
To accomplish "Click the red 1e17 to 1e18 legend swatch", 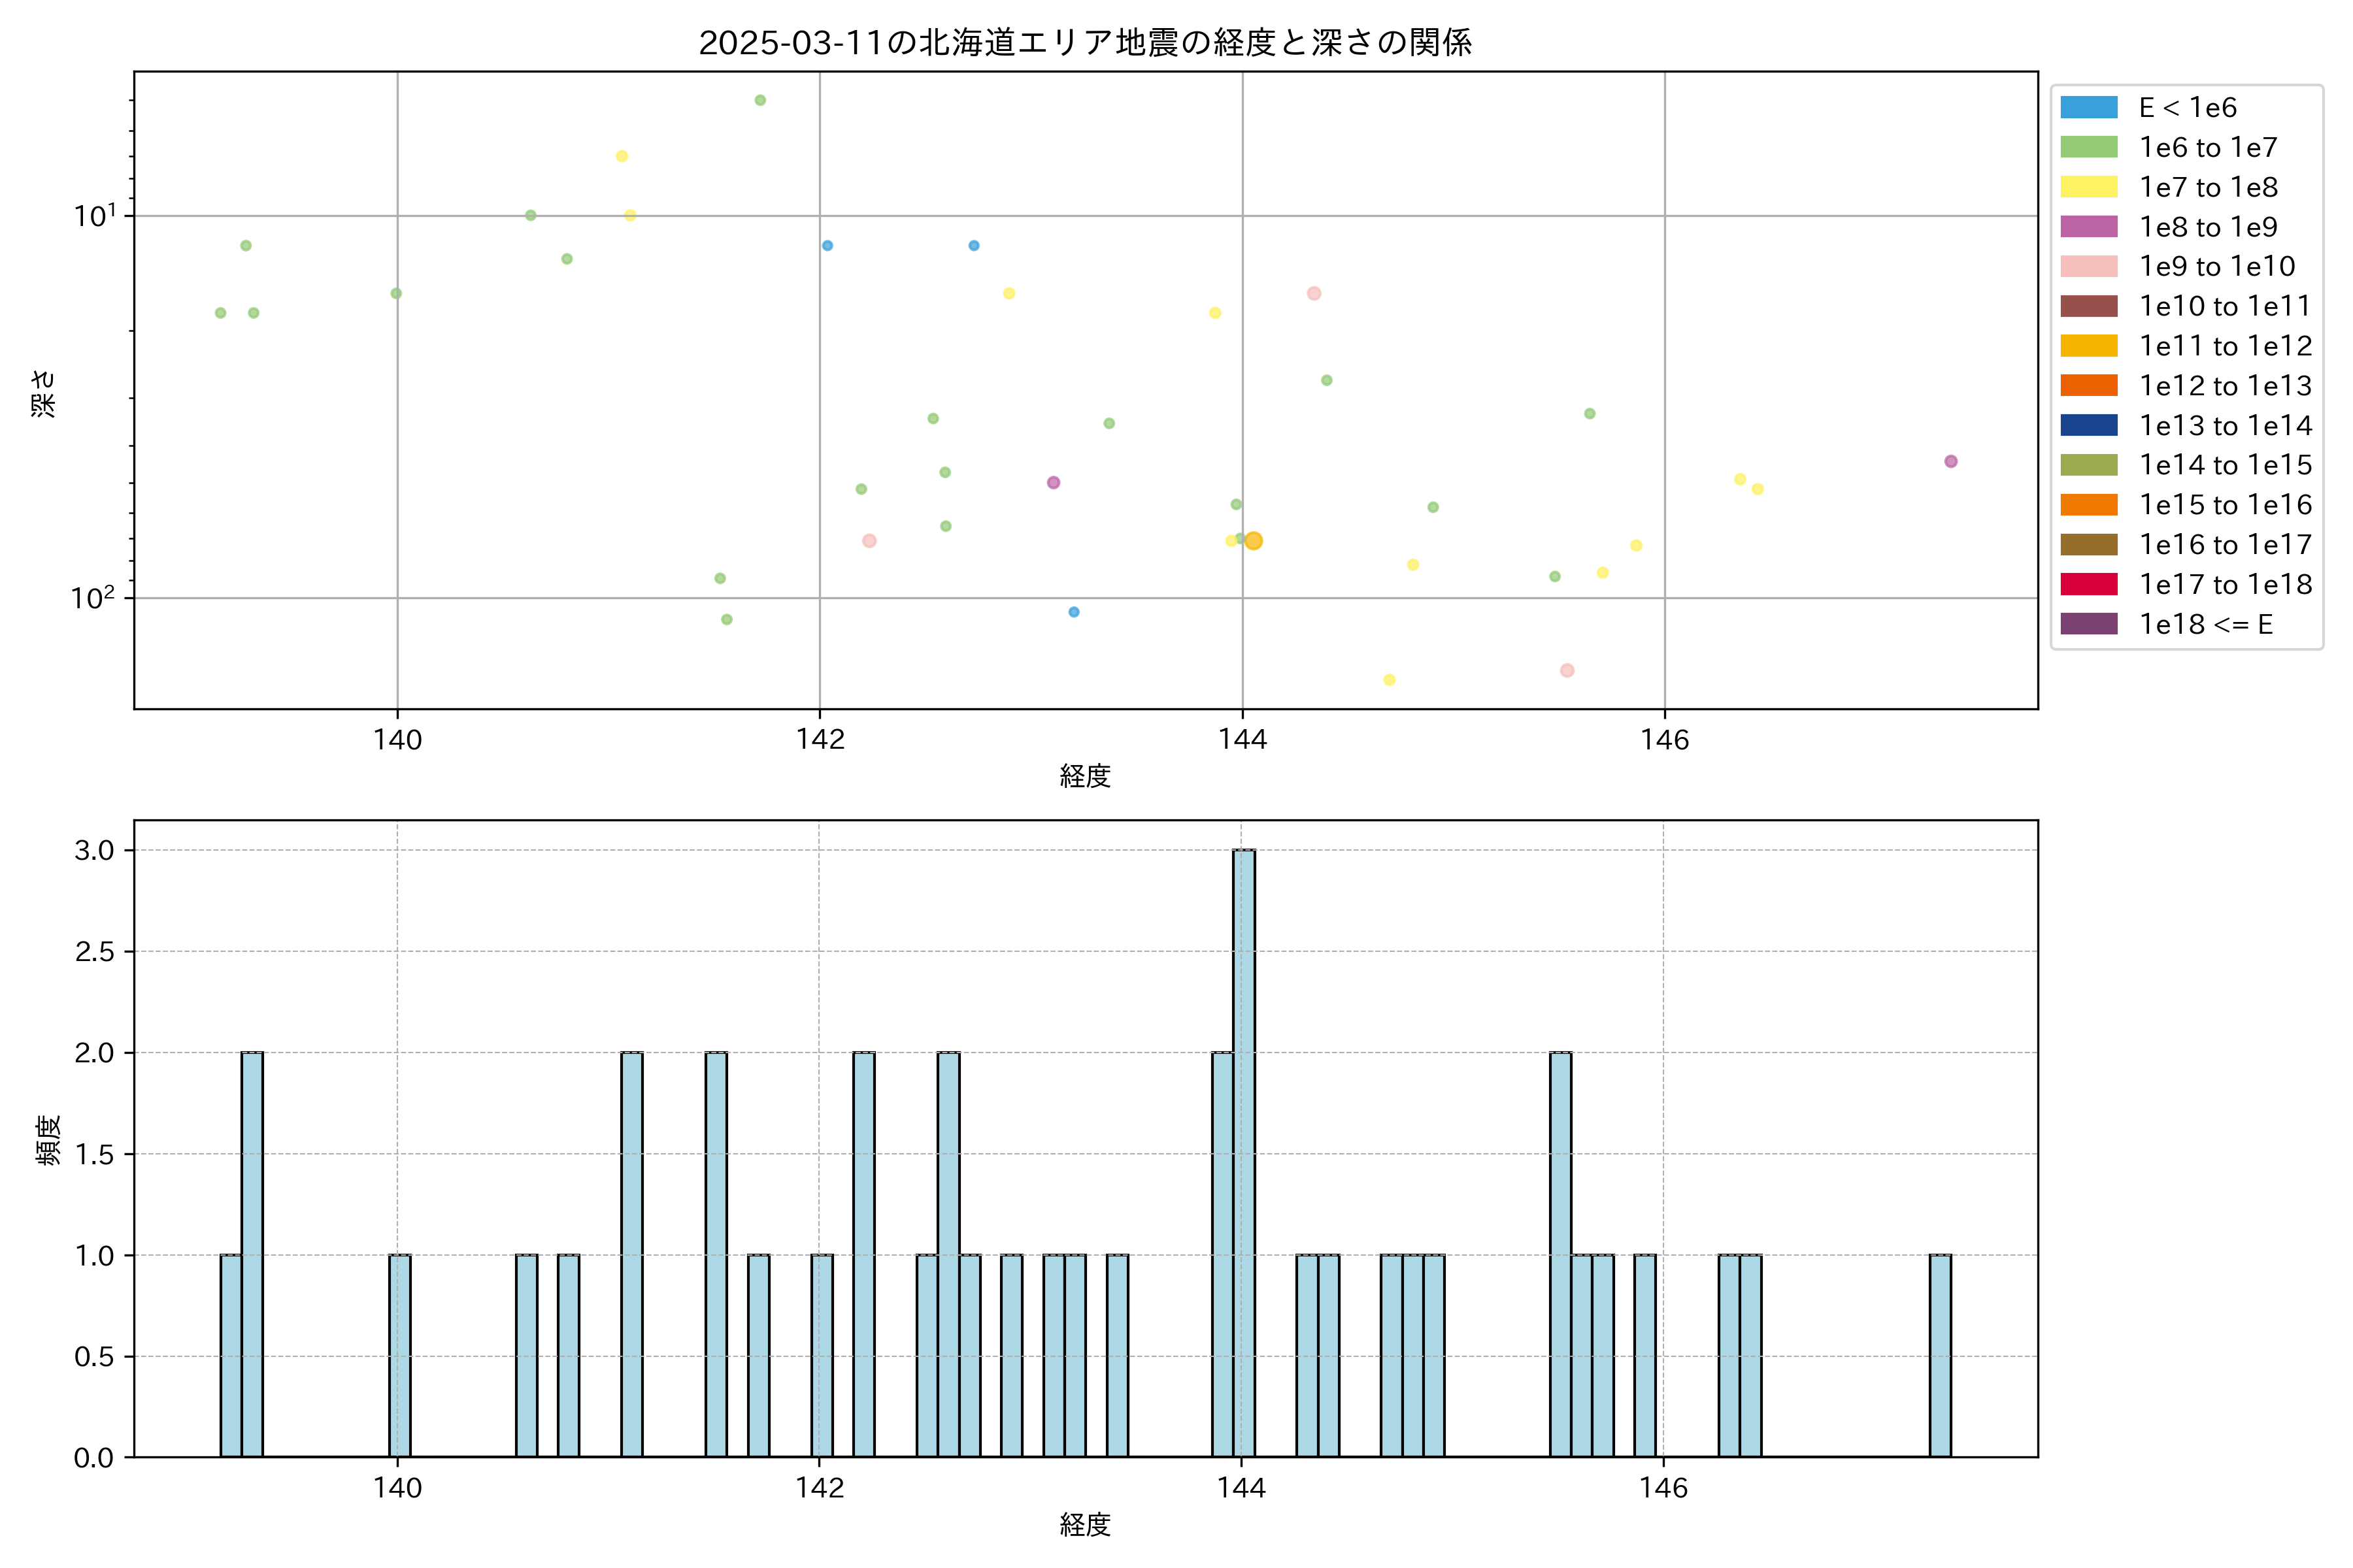I will point(2088,584).
